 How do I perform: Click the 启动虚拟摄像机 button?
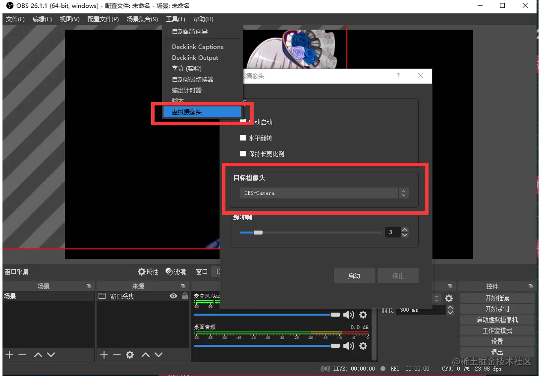pyautogui.click(x=497, y=320)
